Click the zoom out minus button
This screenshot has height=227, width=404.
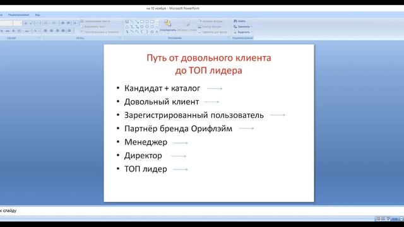click(x=401, y=219)
